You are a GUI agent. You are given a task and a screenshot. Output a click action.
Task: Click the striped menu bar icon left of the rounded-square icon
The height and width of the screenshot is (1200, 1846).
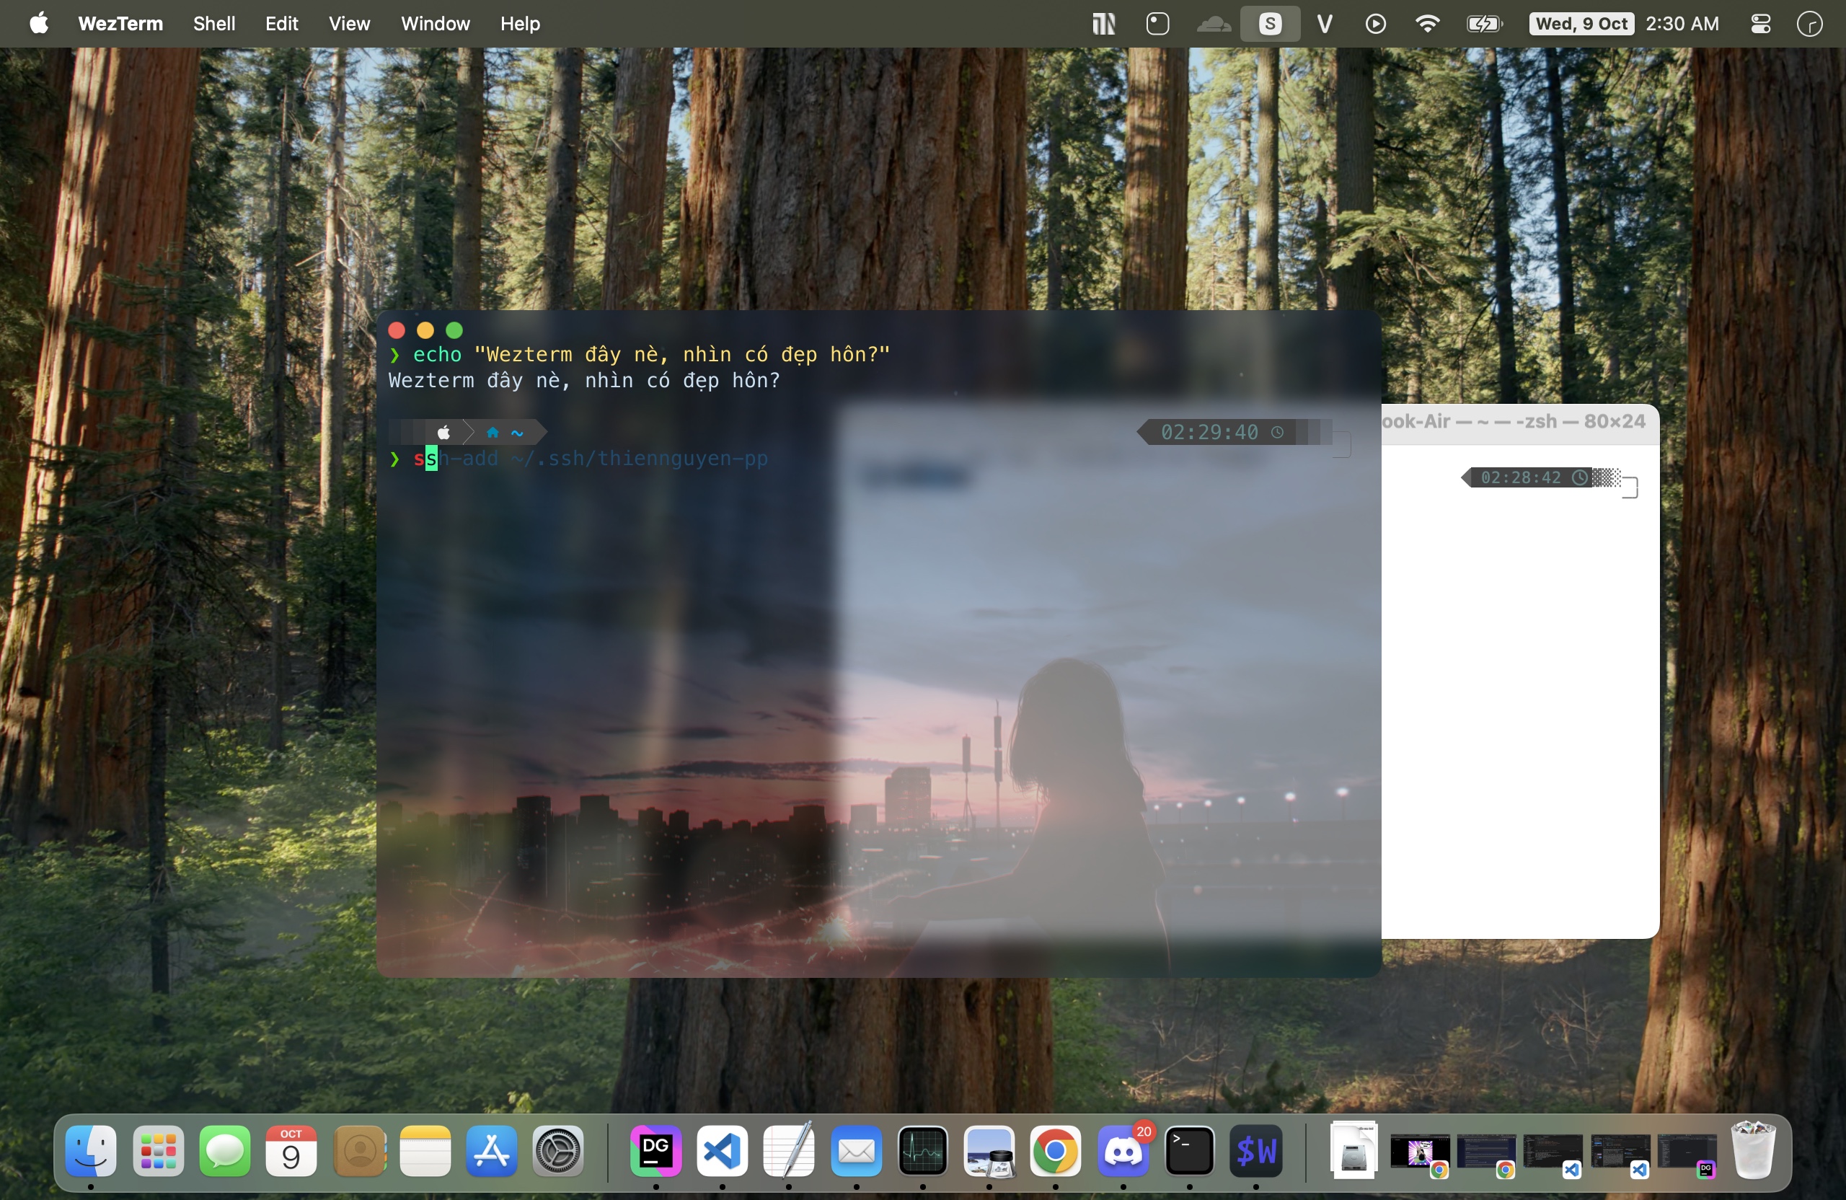coord(1103,23)
